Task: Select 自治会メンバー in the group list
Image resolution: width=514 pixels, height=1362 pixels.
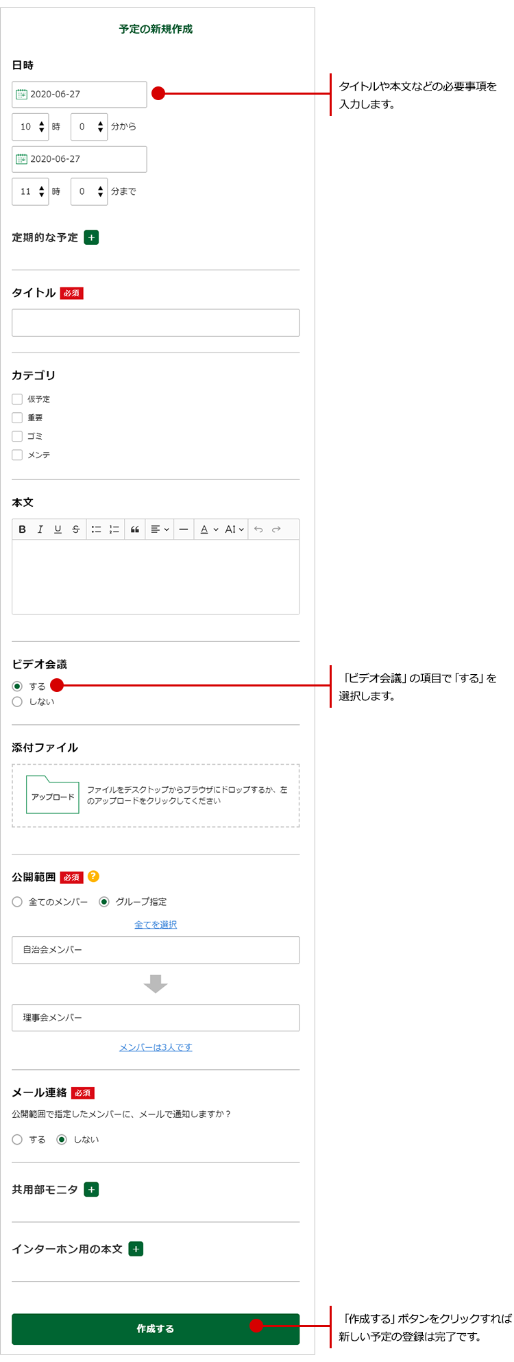Action: click(x=156, y=950)
